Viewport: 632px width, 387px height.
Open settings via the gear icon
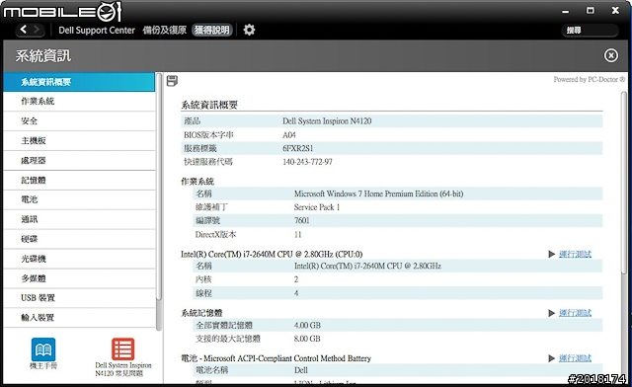249,30
